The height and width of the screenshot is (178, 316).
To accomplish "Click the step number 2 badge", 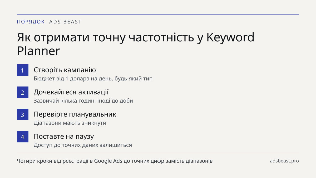I will (23, 92).
